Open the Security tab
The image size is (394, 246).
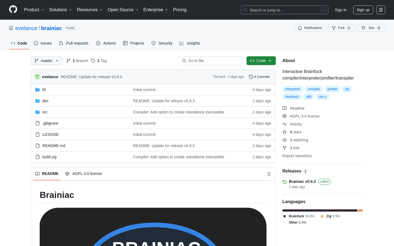tap(162, 43)
